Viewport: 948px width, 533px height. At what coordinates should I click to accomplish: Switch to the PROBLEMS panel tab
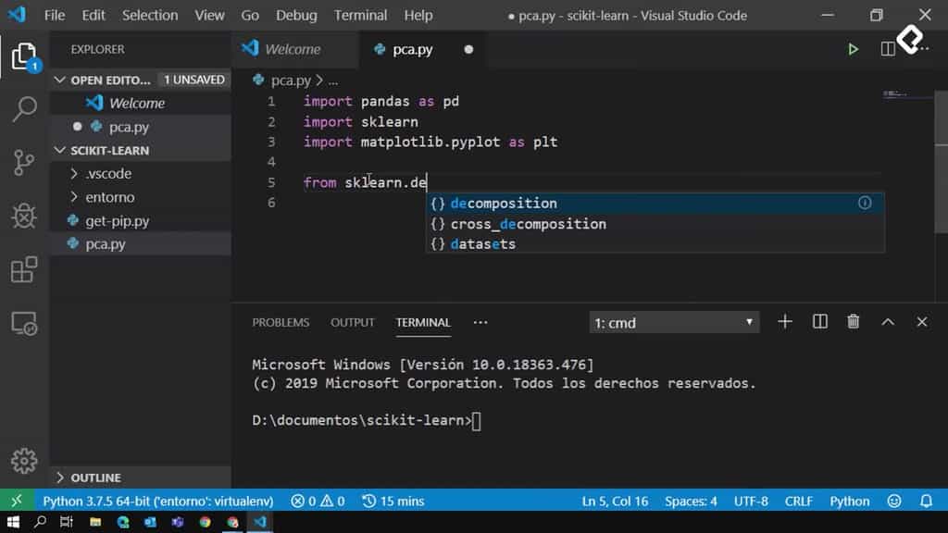coord(281,322)
